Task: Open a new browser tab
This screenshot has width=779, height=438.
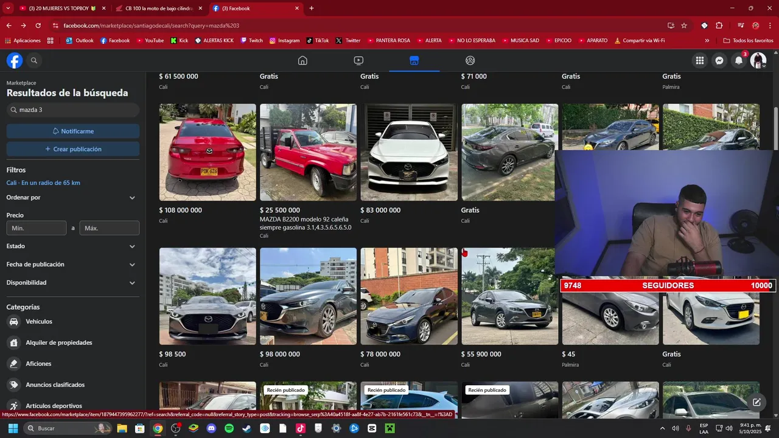Action: [x=312, y=9]
